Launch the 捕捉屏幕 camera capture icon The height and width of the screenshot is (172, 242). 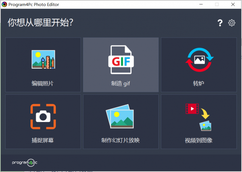(43, 117)
